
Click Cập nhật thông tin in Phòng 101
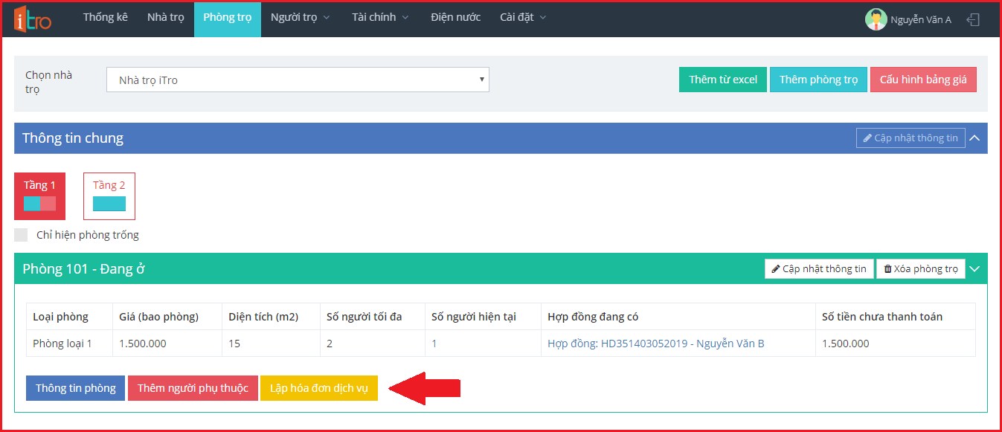(818, 269)
